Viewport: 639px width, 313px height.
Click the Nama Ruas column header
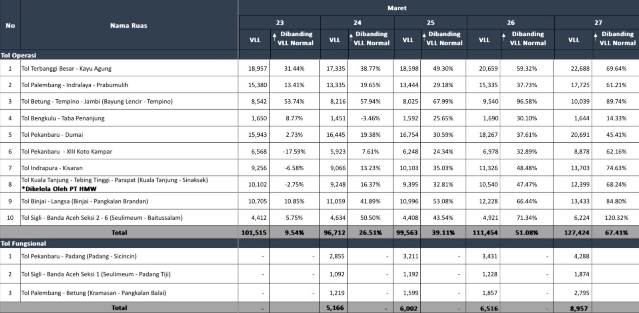[128, 26]
